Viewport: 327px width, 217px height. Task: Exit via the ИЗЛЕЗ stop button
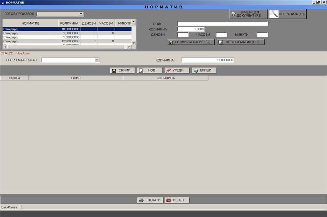coord(177,200)
